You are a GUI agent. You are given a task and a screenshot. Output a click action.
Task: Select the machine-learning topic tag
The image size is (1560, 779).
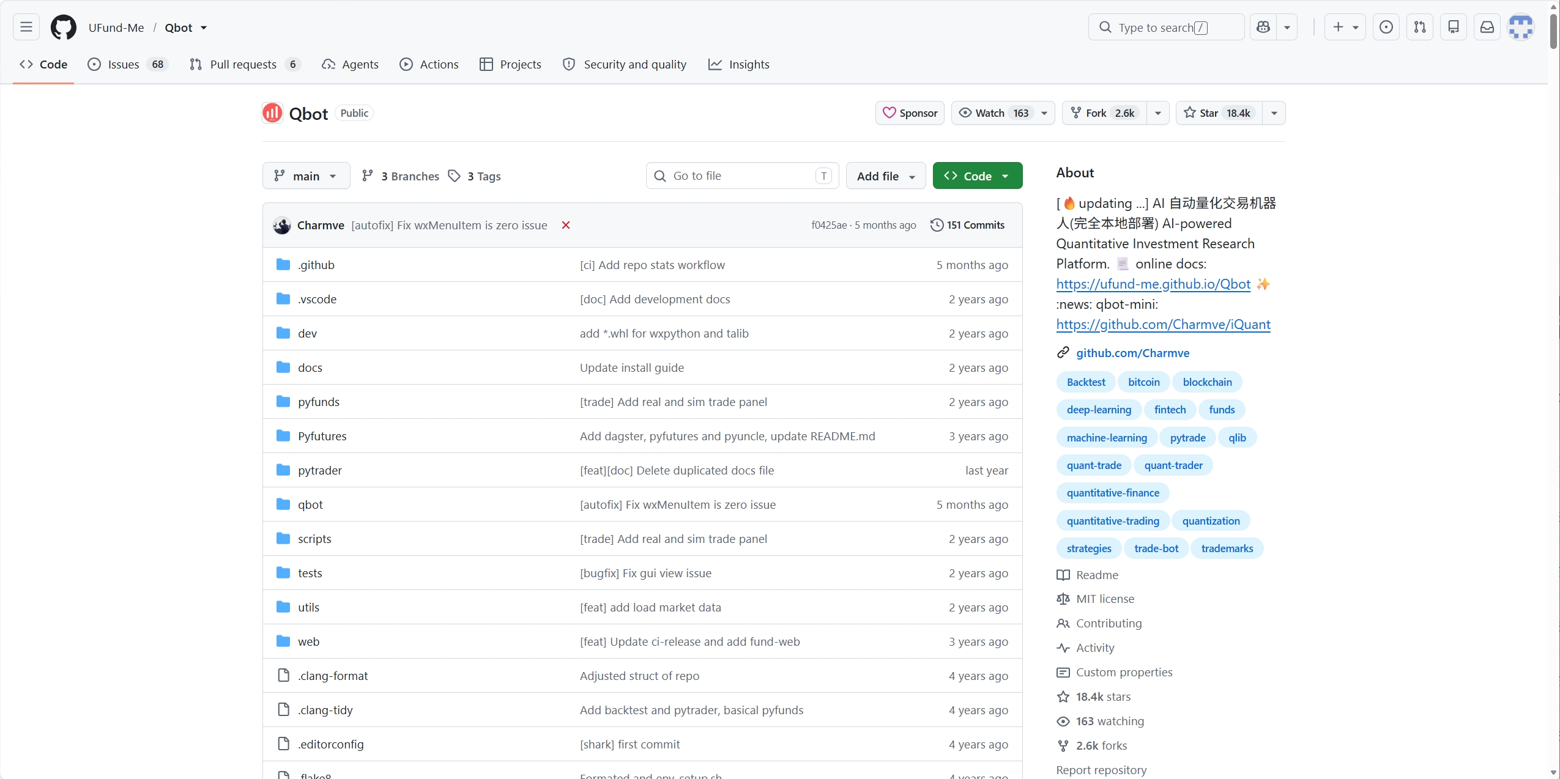[x=1107, y=438]
